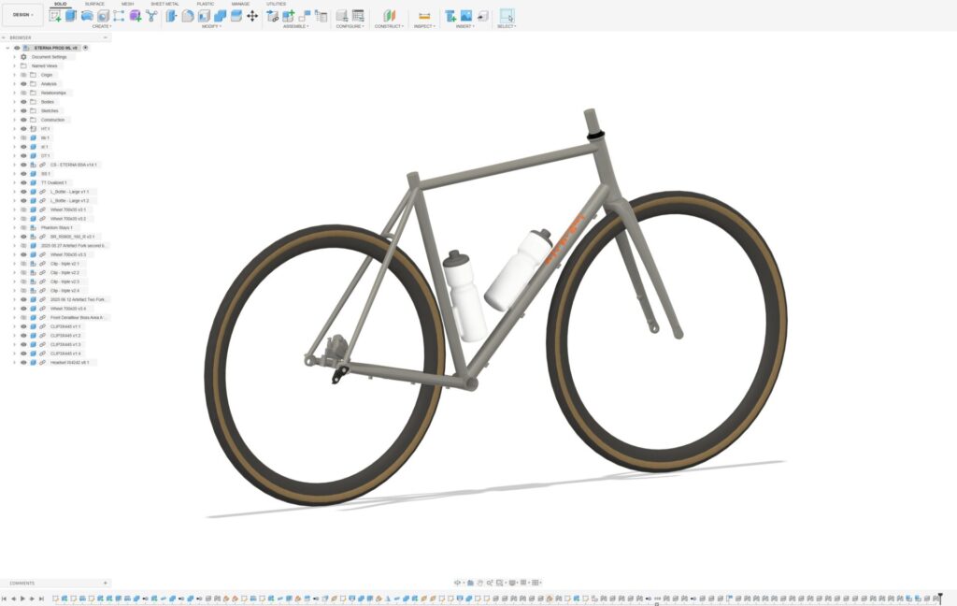Viewport: 957px width, 606px height.
Task: Switch to the Sheet Metal tab
Action: pyautogui.click(x=164, y=4)
